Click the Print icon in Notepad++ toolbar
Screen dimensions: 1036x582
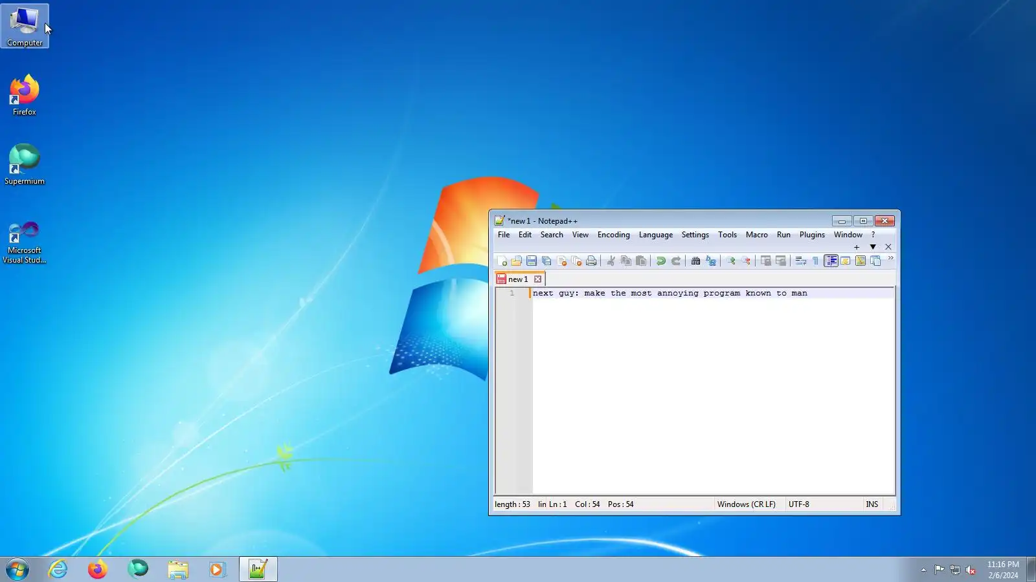click(x=591, y=261)
